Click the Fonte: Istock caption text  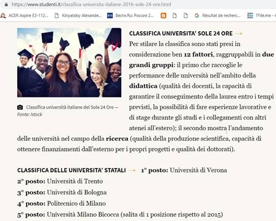(29, 115)
